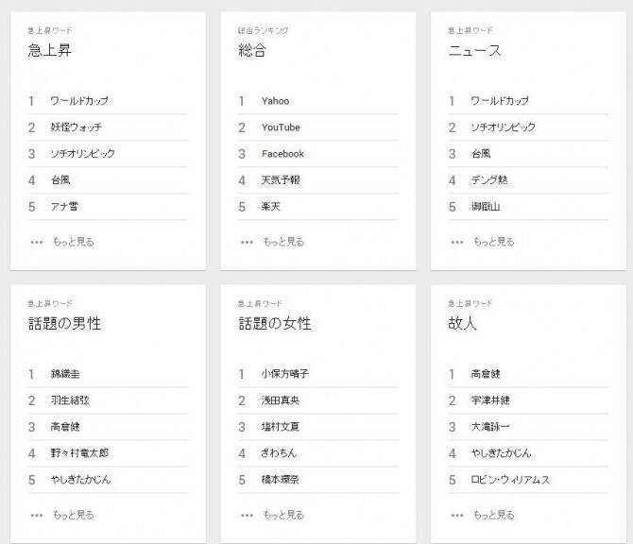Open 御嶽山 in the ニュース list
This screenshot has width=633, height=544.
pos(487,207)
